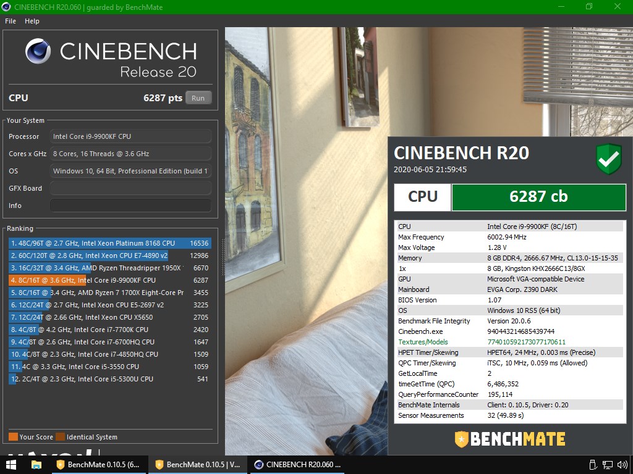The height and width of the screenshot is (474, 633).
Task: Click the empty GFX Board field
Action: coord(130,188)
